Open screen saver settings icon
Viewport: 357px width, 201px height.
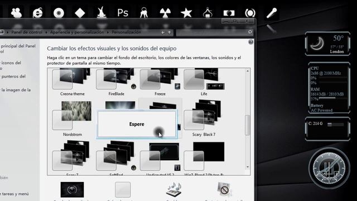224,189
